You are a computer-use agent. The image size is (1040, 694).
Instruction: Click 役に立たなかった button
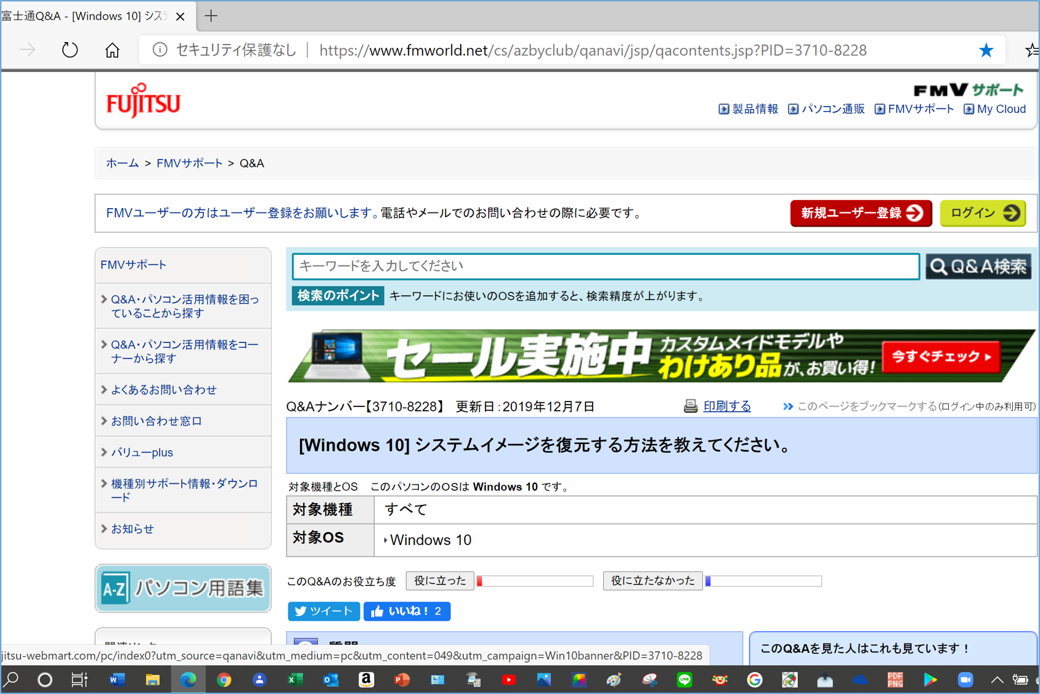tap(652, 581)
